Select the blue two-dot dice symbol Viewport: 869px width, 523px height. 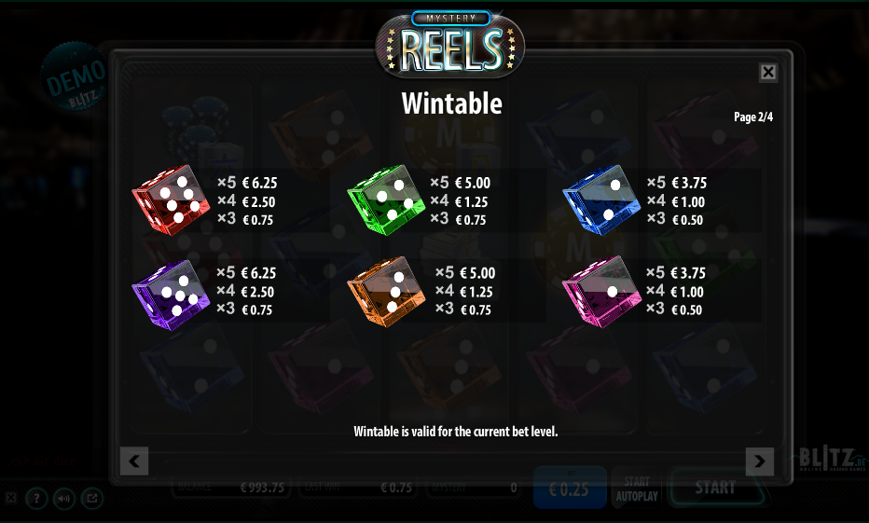pos(601,200)
